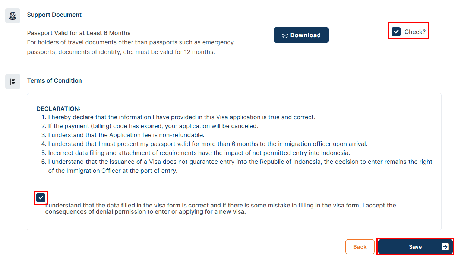Click the 'Support Document' section heading
This screenshot has height=258, width=458.
tap(54, 15)
